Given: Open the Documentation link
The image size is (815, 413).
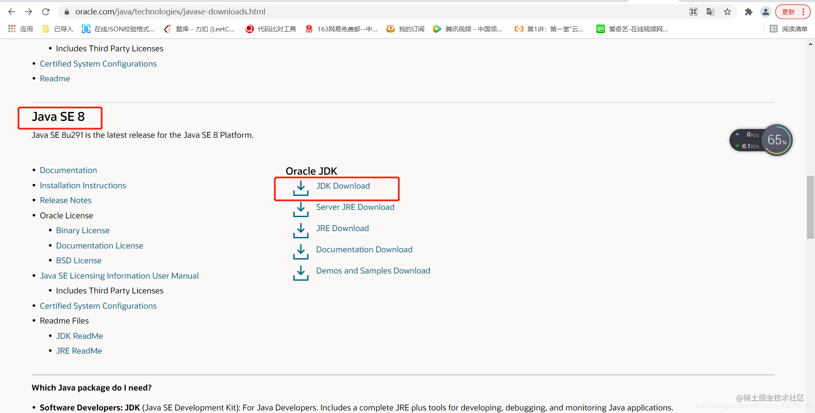Looking at the screenshot, I should tap(68, 170).
